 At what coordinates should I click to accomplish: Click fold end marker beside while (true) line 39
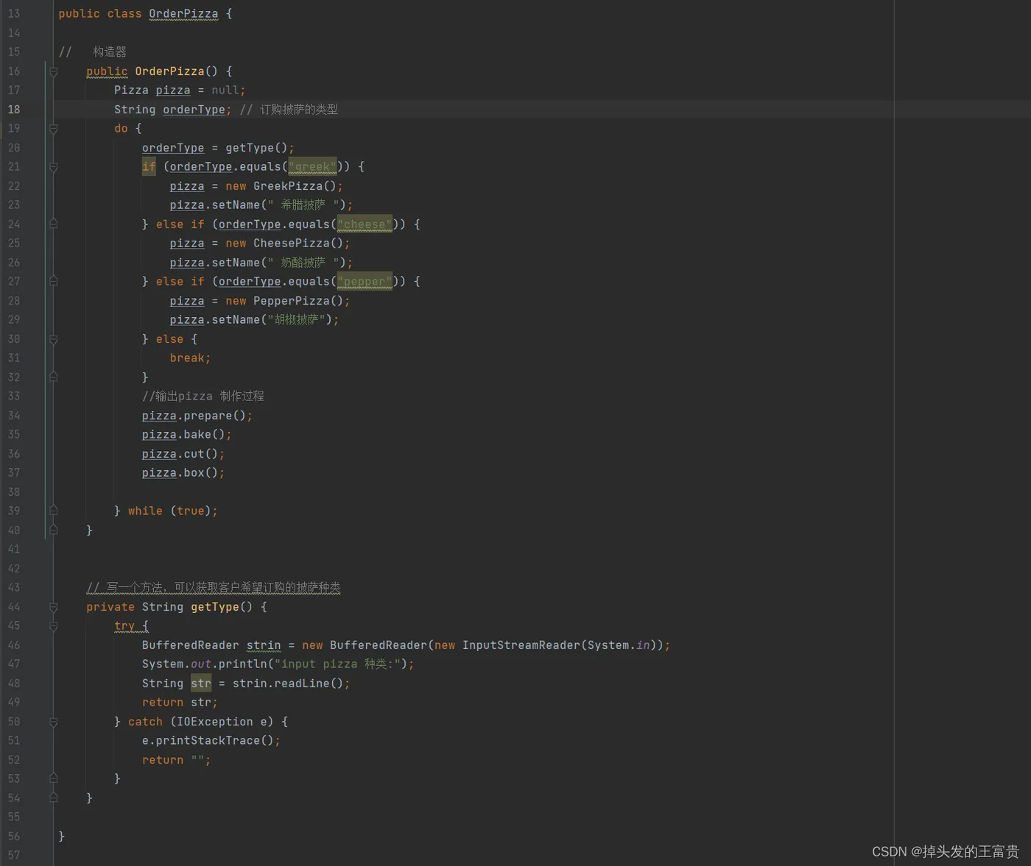[53, 511]
